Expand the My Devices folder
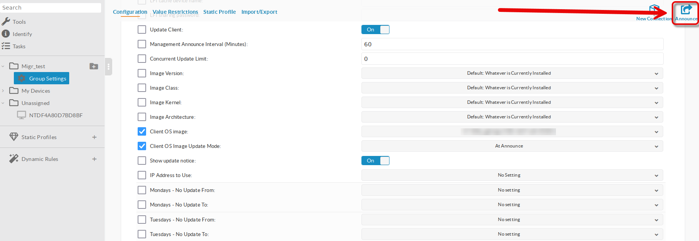The width and height of the screenshot is (699, 241). [3, 91]
